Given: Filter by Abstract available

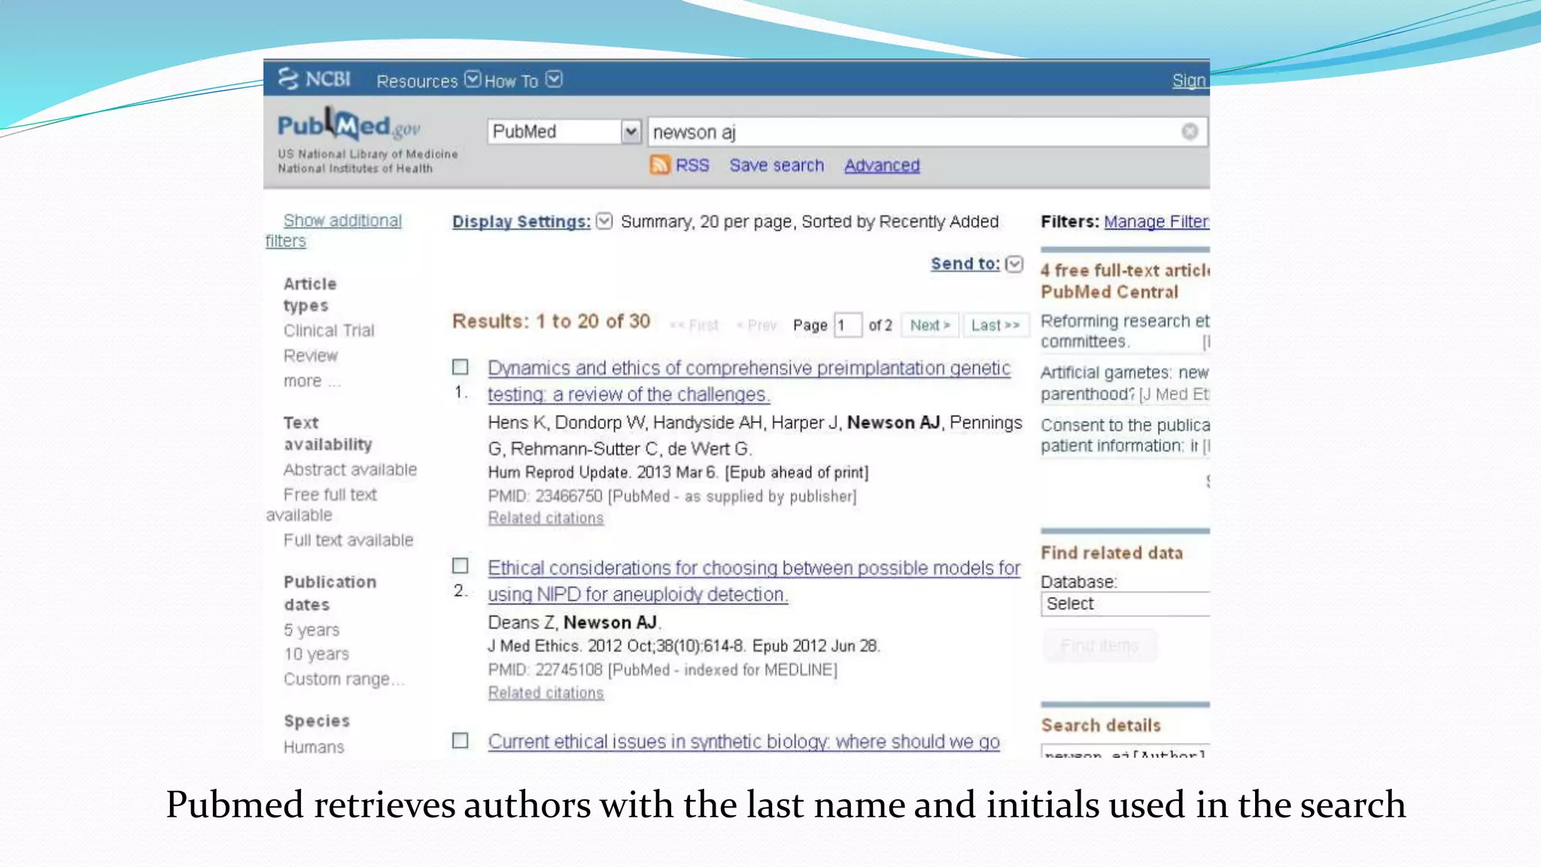Looking at the screenshot, I should click(x=350, y=470).
